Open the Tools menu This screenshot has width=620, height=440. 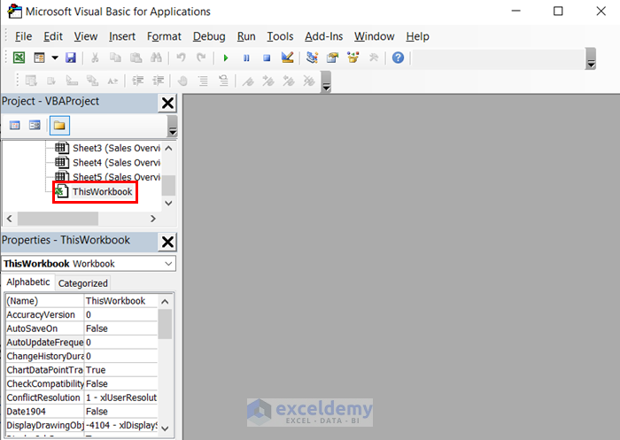pos(280,36)
